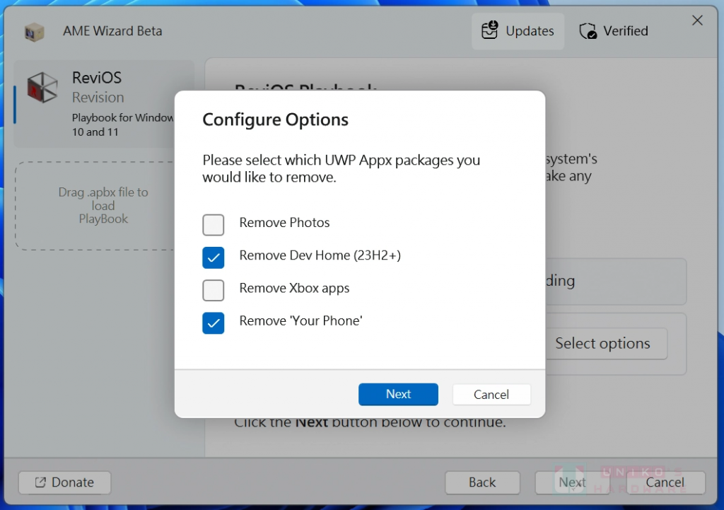Click the Remove 'Your Phone' label
Image resolution: width=724 pixels, height=510 pixels.
(300, 321)
